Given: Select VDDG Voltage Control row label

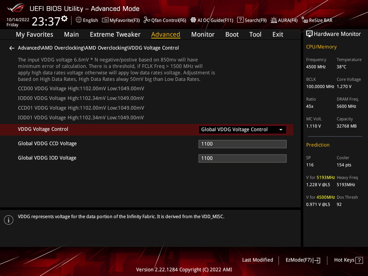Looking at the screenshot, I should [x=43, y=129].
